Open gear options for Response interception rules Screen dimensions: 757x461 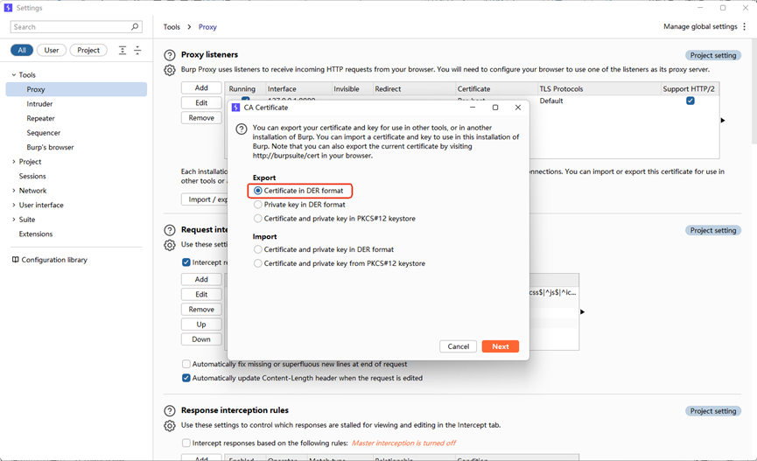(x=170, y=426)
